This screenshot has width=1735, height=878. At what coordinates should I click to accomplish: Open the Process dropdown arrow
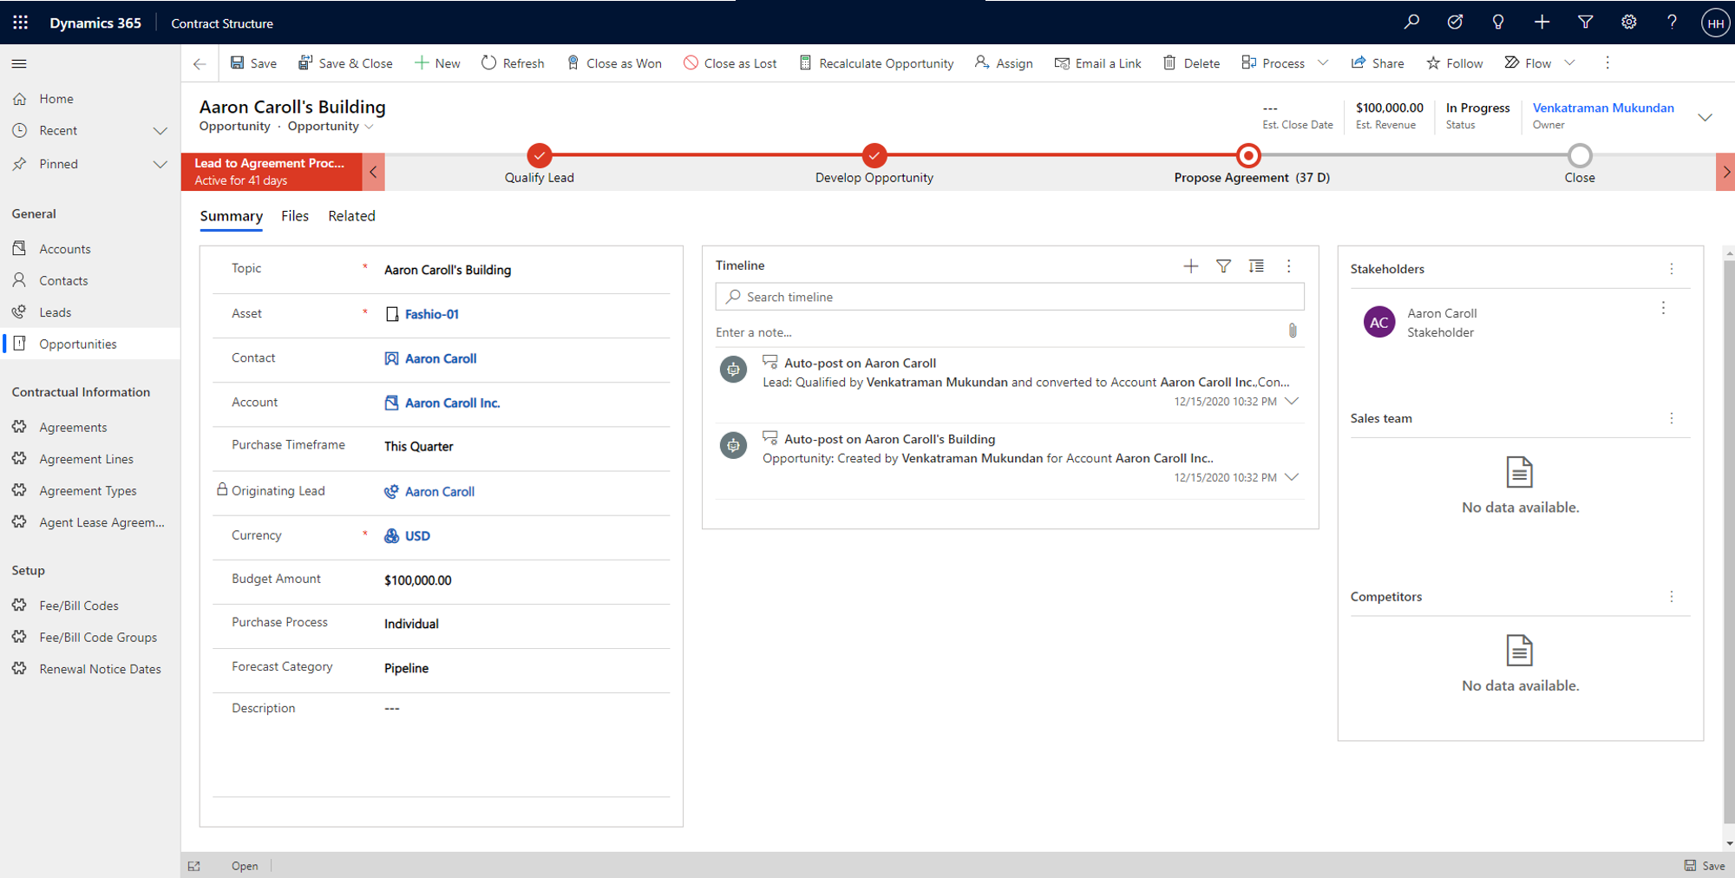click(x=1323, y=62)
